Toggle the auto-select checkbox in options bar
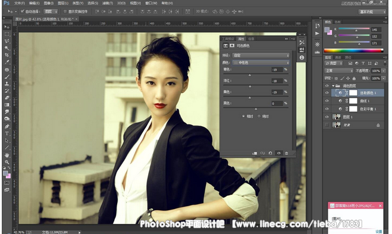Screen dimensions: 392x234 [22, 11]
